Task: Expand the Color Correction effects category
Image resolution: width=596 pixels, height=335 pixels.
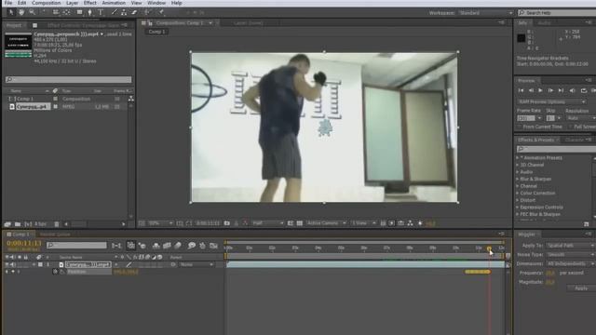Action: [x=518, y=193]
